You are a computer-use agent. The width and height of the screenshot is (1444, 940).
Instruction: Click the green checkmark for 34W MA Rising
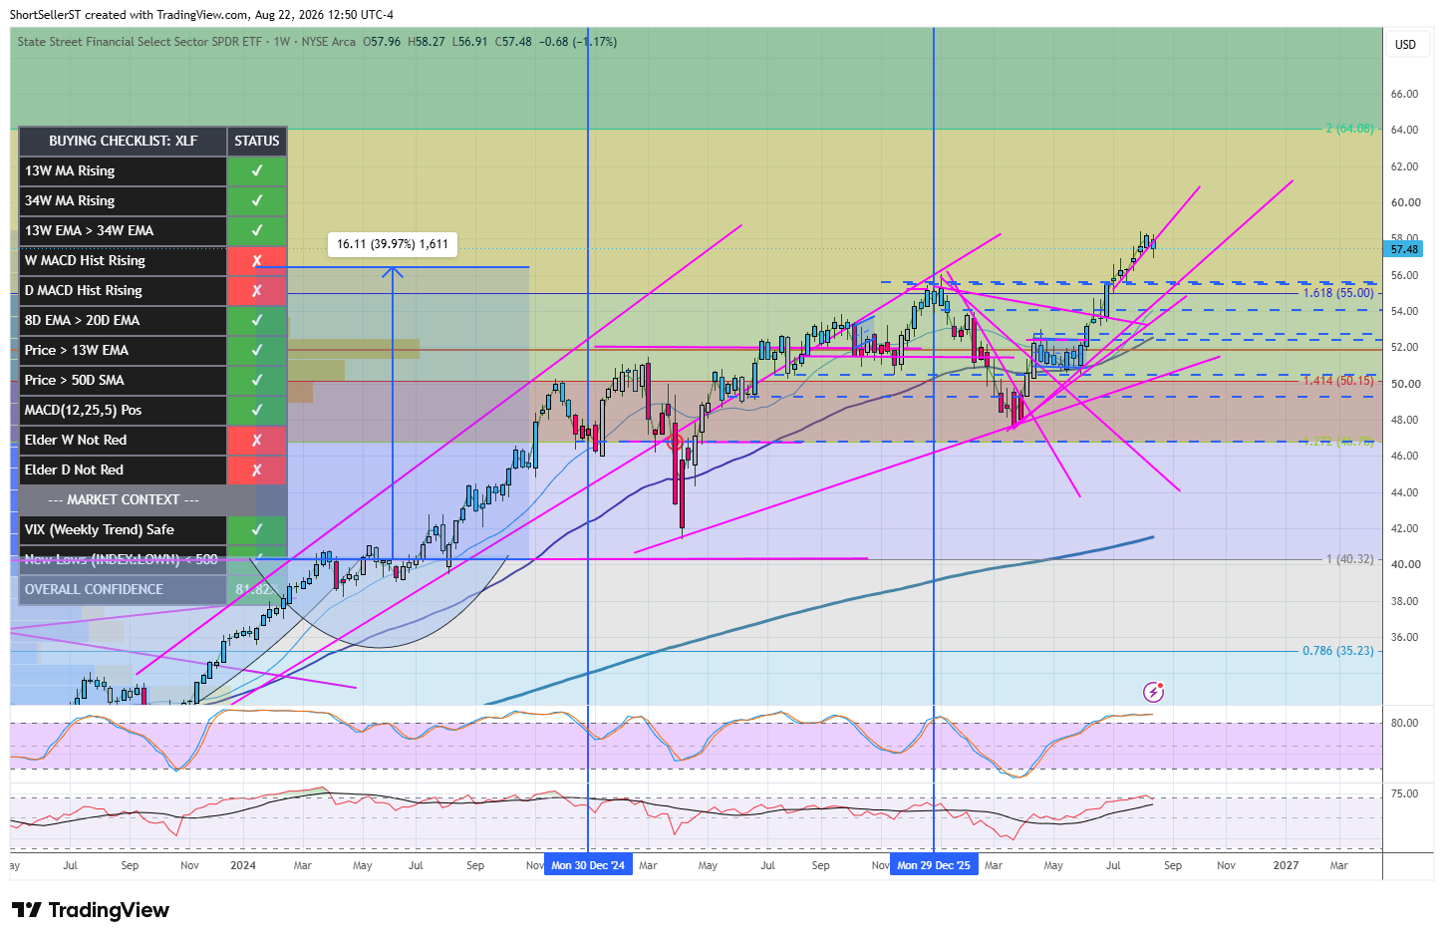(x=257, y=200)
